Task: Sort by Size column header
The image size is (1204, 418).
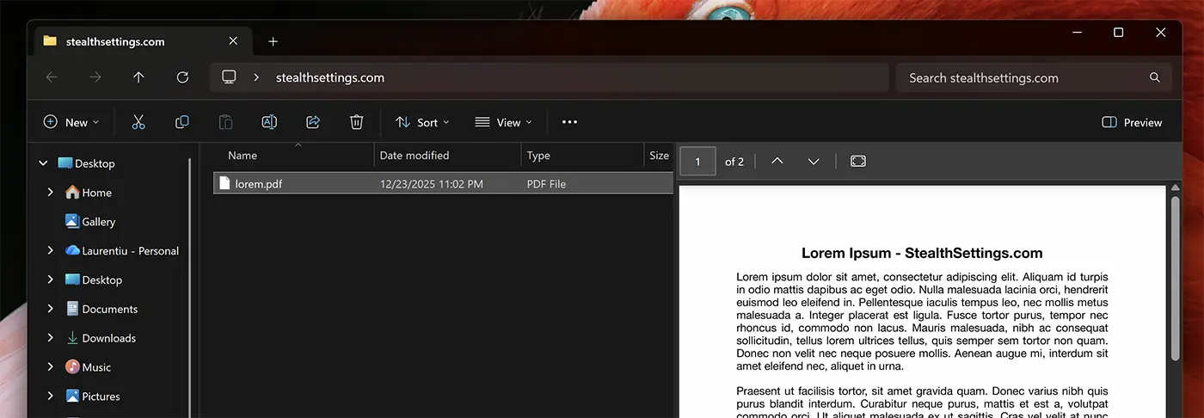Action: [659, 156]
